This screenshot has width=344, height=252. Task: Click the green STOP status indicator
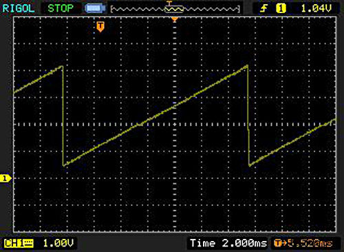click(x=61, y=8)
